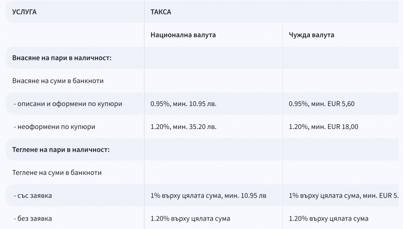This screenshot has width=403, height=229.
Task: Click the Теглене на пари в наличност heading
Action: [61, 149]
